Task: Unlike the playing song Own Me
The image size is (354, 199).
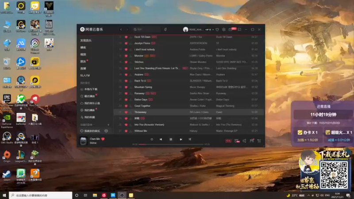Action: tap(103, 139)
